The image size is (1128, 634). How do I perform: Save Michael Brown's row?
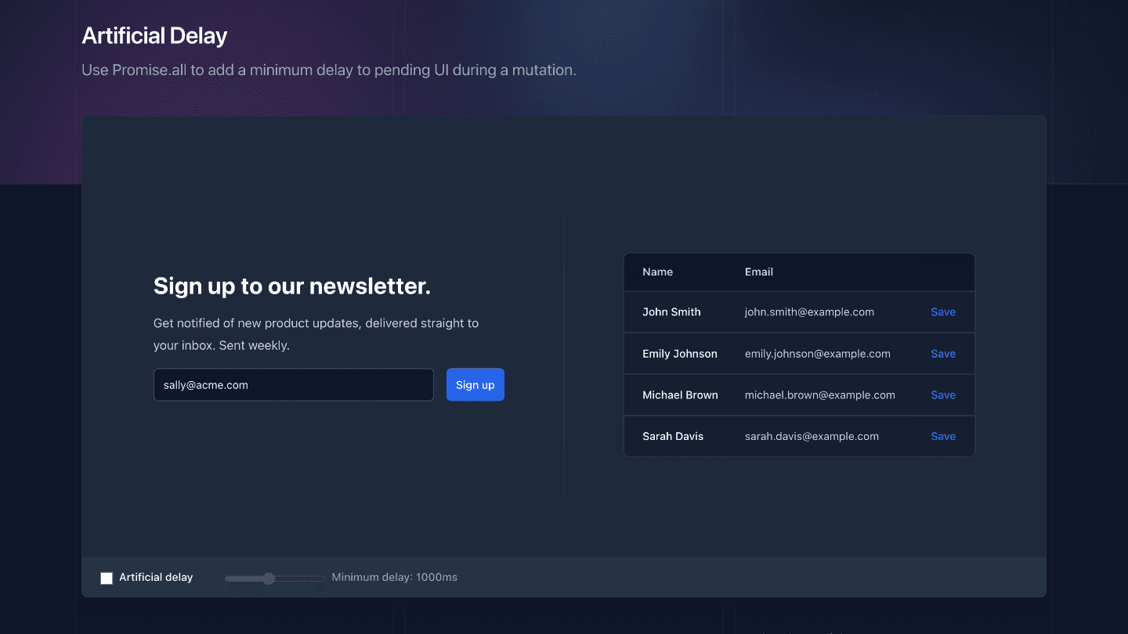pyautogui.click(x=942, y=395)
